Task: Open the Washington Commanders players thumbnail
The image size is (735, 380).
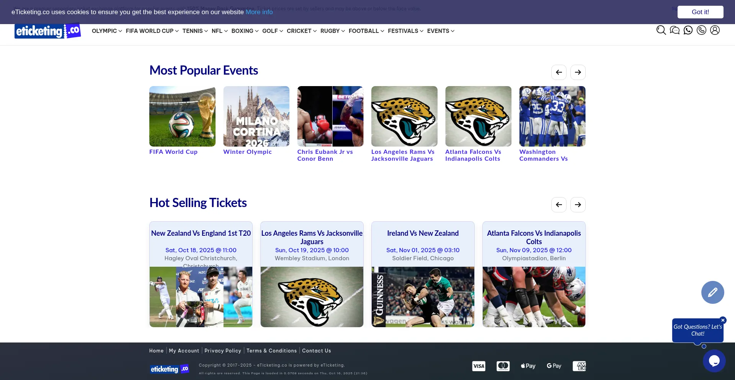Action: pos(552,116)
